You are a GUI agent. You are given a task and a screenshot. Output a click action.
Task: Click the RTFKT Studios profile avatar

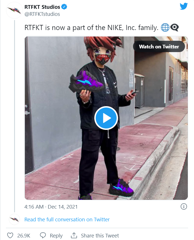[14, 10]
